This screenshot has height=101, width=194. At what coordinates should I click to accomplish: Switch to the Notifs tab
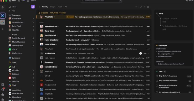(x=60, y=7)
